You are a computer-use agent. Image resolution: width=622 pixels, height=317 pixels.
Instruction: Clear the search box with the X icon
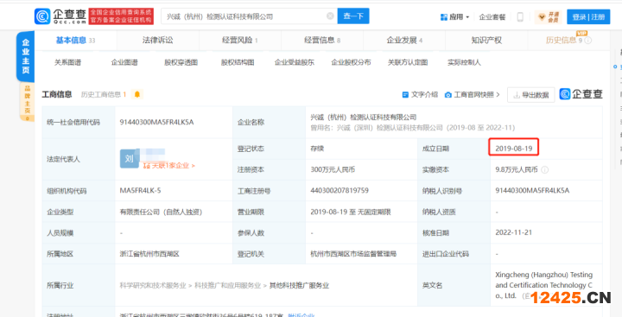point(330,16)
